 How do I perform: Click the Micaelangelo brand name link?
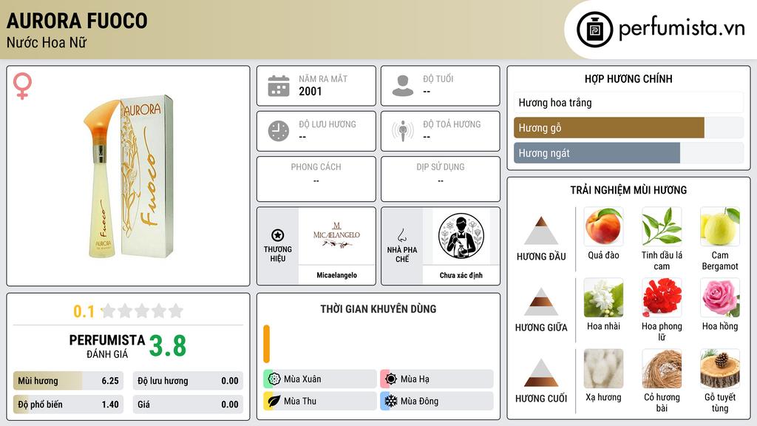336,275
